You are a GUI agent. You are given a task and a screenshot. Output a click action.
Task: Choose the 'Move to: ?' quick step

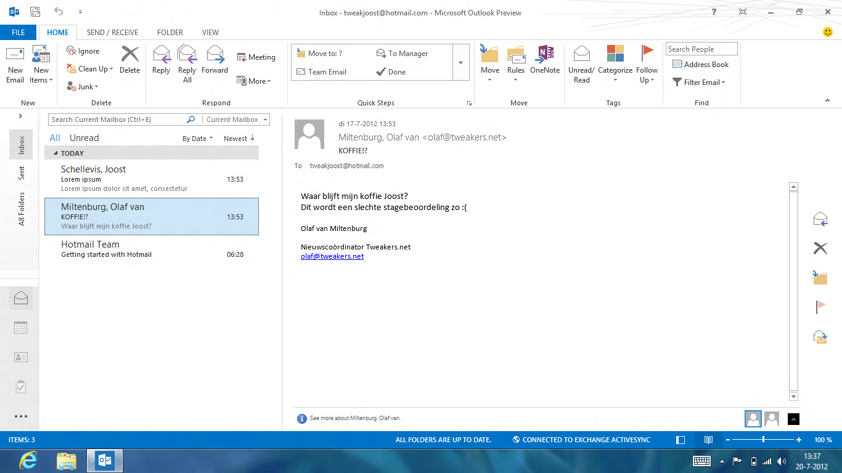319,54
